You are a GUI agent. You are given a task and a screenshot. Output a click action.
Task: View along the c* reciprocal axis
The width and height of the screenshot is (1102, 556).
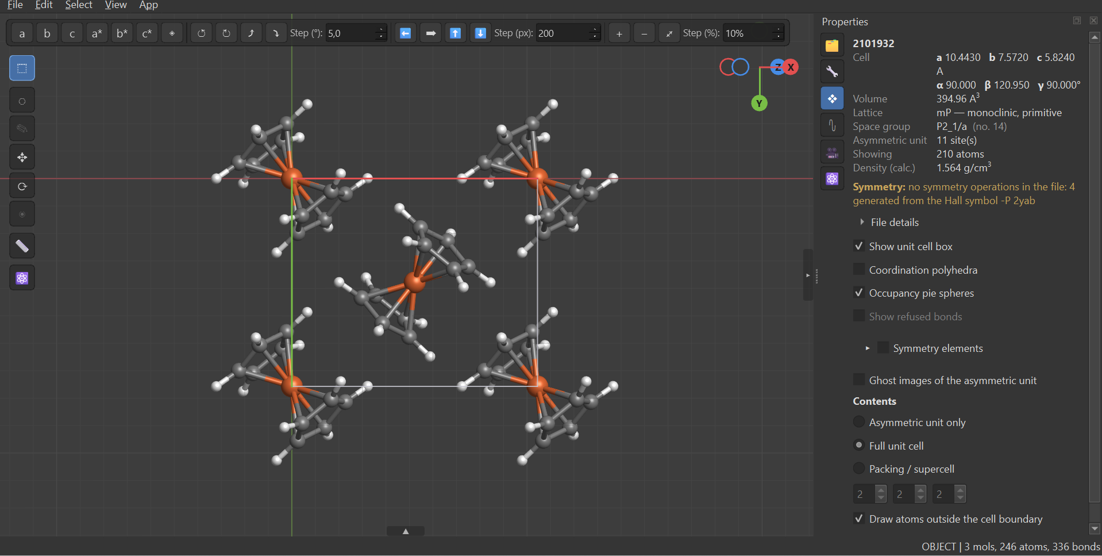pyautogui.click(x=147, y=33)
